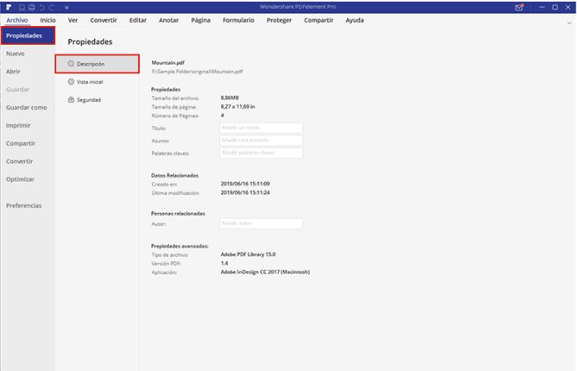This screenshot has width=577, height=371.
Task: Click the print icon in title bar
Action: [x=29, y=7]
